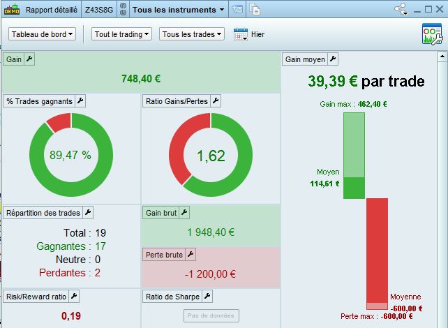Click the Gagnantes : 17 line
This screenshot has height=328, width=448.
(x=71, y=246)
